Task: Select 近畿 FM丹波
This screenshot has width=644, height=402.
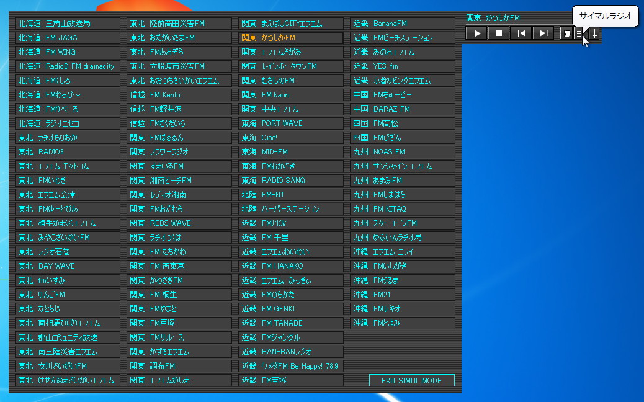Action: [x=291, y=223]
